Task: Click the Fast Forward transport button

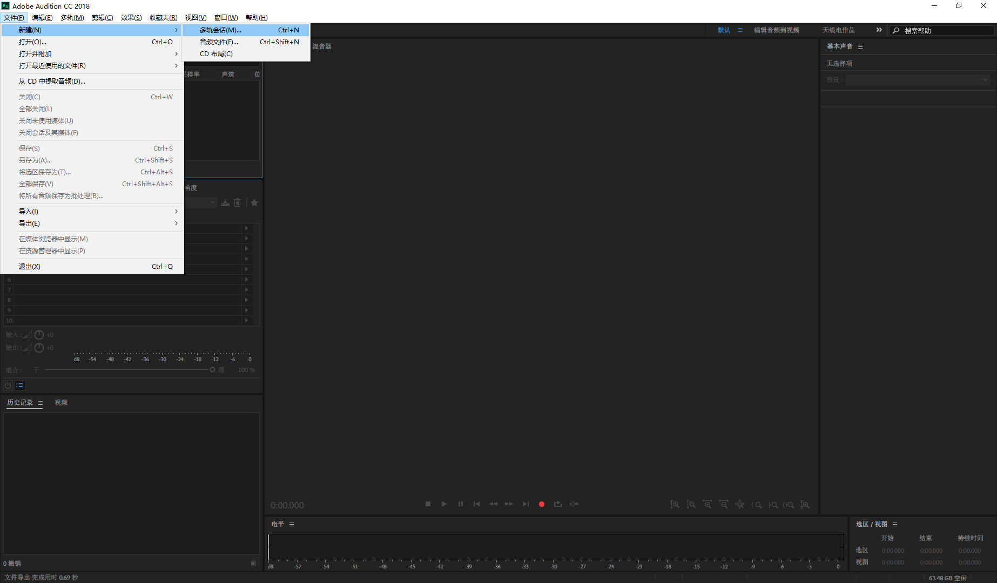Action: (509, 504)
